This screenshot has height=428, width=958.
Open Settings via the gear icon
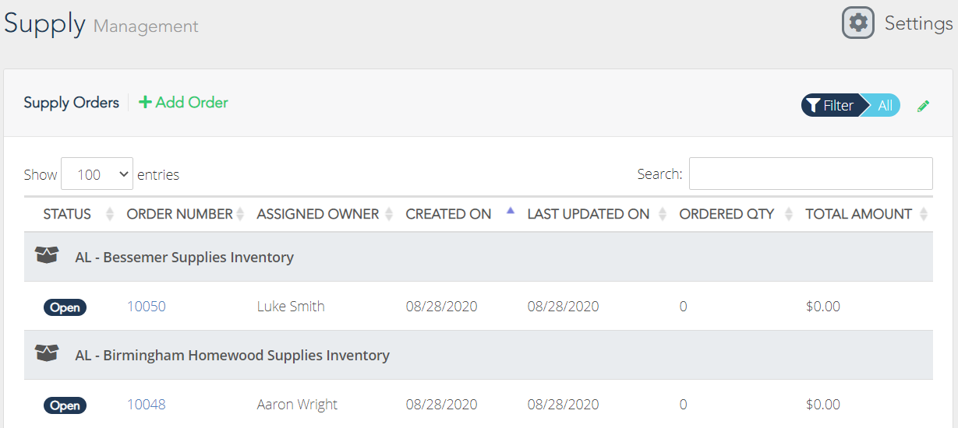click(x=858, y=23)
